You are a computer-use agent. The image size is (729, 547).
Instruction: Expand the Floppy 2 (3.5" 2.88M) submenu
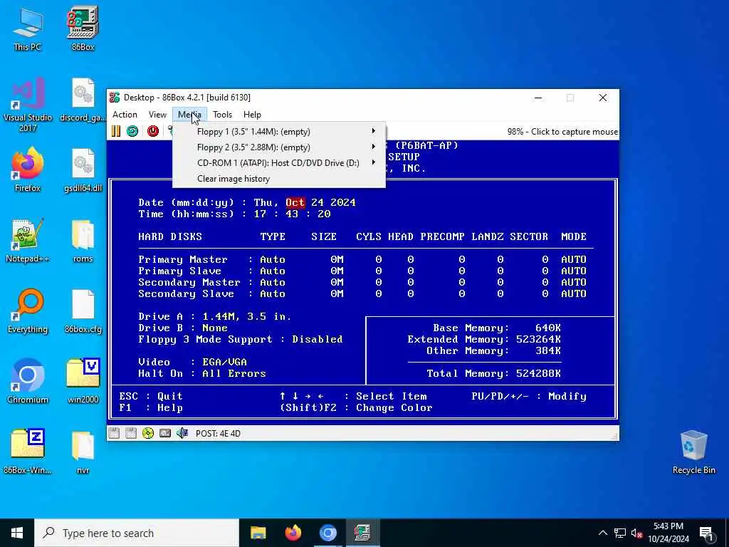278,147
